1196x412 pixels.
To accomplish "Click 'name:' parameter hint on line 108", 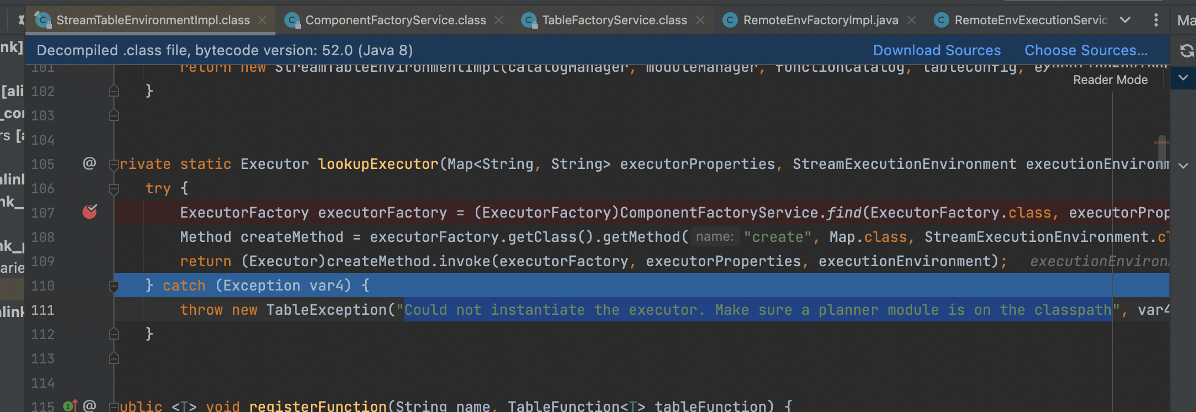I will click(x=715, y=237).
